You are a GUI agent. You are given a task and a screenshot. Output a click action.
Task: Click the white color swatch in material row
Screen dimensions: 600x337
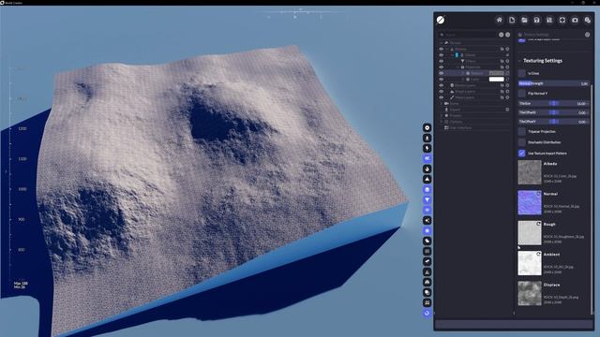(496, 79)
